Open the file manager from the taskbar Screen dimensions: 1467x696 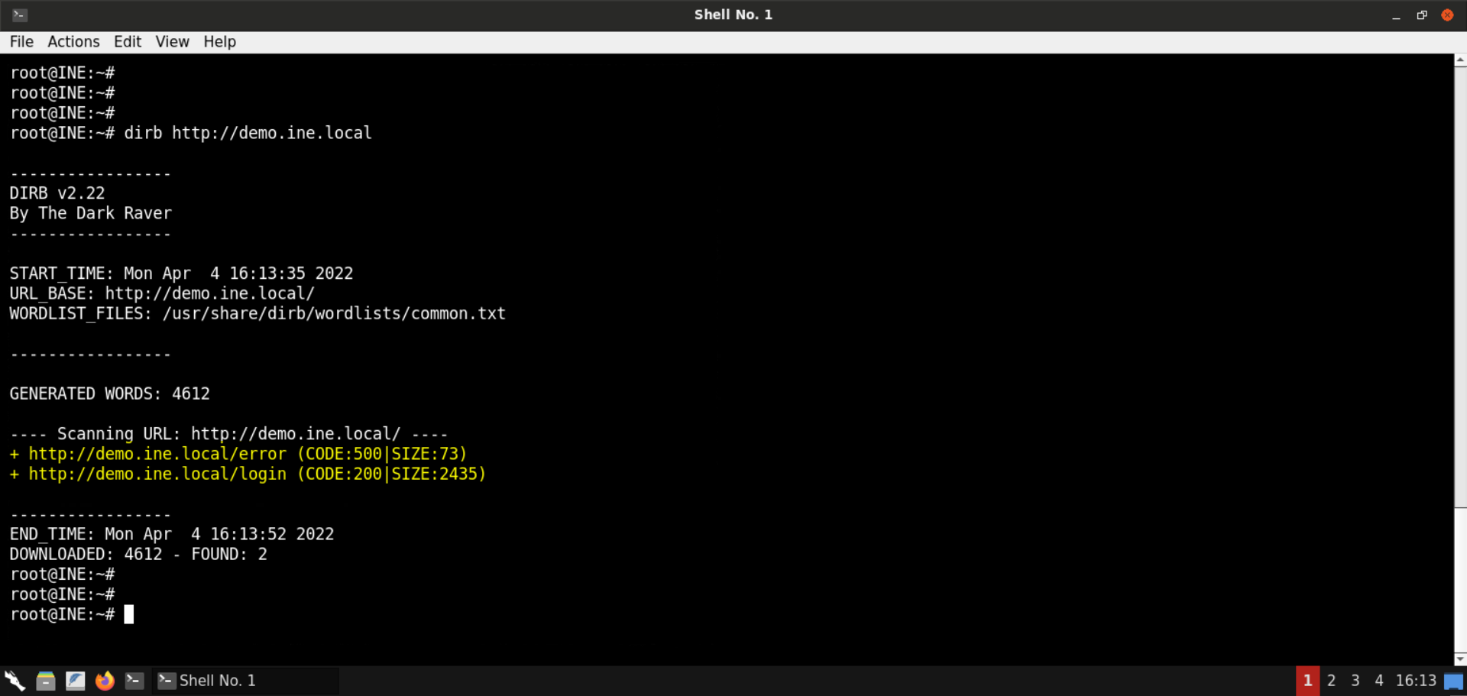click(46, 680)
